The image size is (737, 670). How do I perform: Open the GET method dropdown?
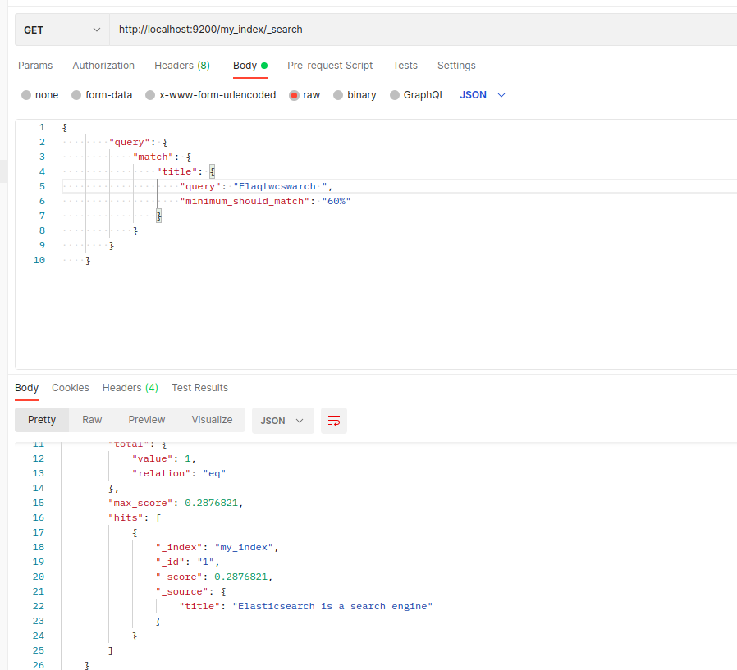coord(62,30)
